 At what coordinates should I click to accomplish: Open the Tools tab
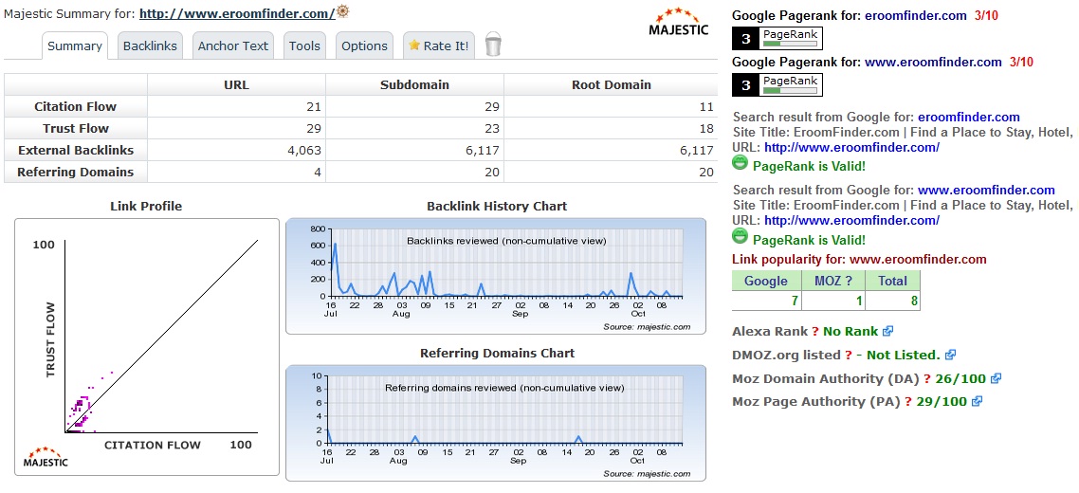point(305,46)
